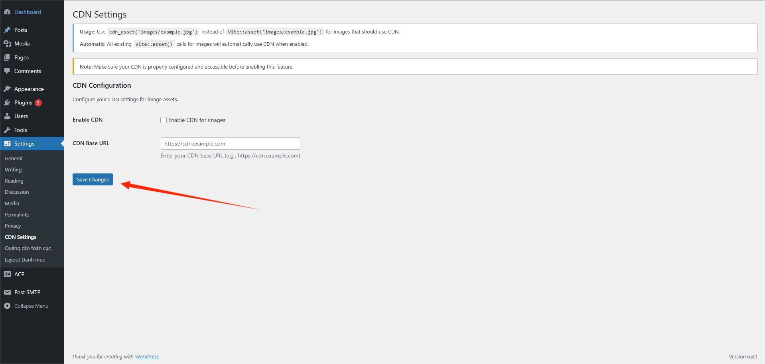
Task: Select Quảng cáo toàn cục submenu item
Action: click(x=28, y=248)
